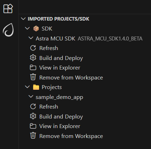Click the gear icon for sample_demo_app Build and Deploy
Viewport: 151px width, 149px height.
click(x=33, y=116)
